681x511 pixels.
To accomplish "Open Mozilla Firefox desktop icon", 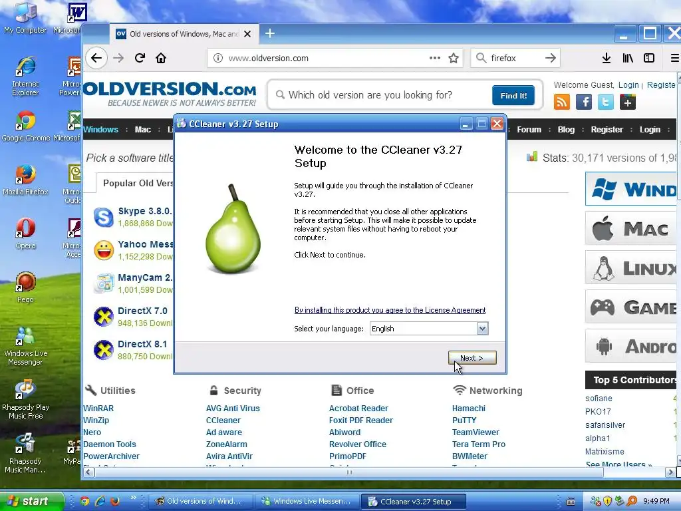I will pyautogui.click(x=25, y=180).
